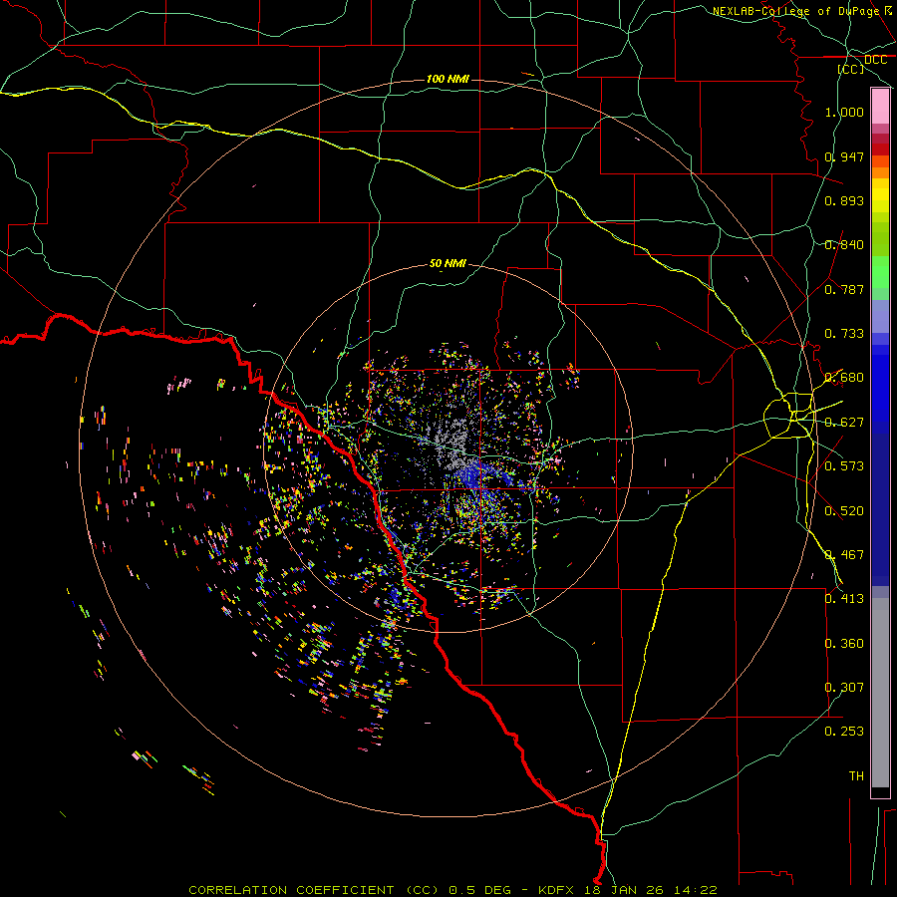
Task: Select the DCC label above the color scale
Action: click(875, 60)
